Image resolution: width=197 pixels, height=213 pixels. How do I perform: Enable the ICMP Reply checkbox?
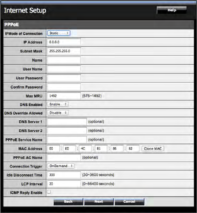[49, 192]
